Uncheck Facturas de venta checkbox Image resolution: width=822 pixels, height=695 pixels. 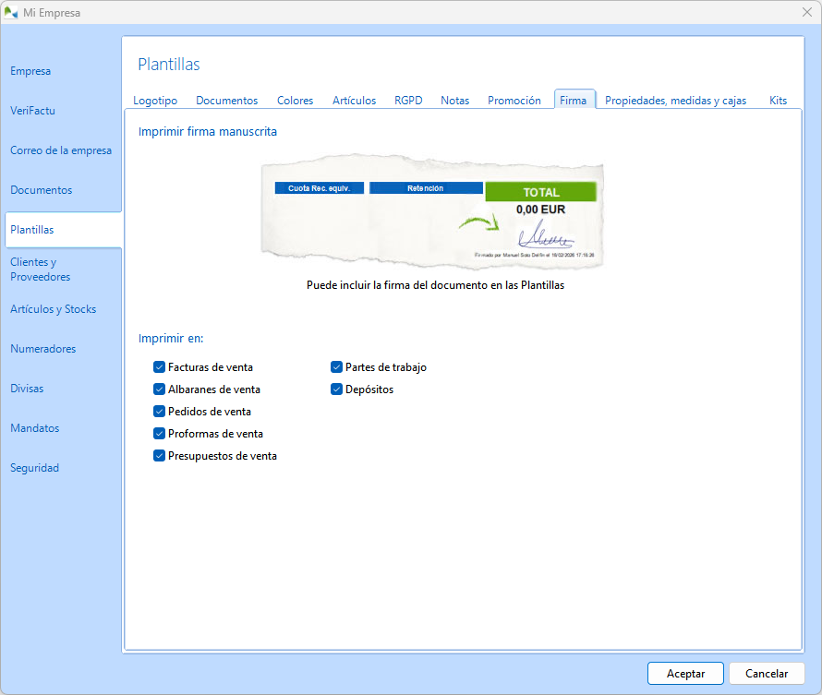pyautogui.click(x=160, y=367)
